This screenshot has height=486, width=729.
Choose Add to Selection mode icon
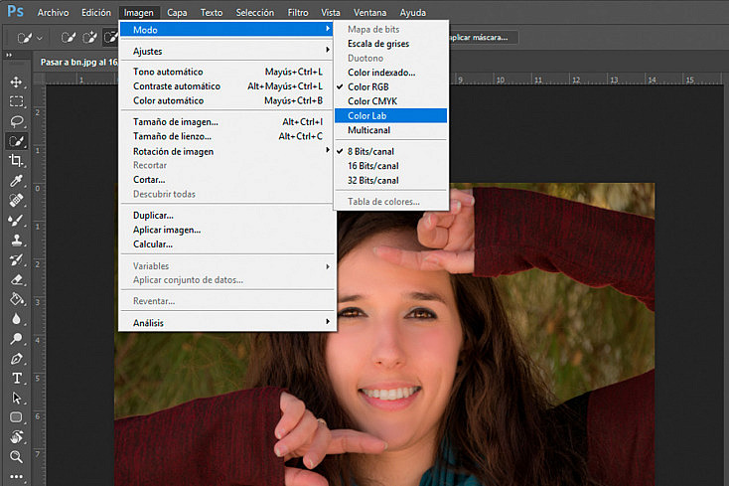(x=89, y=37)
